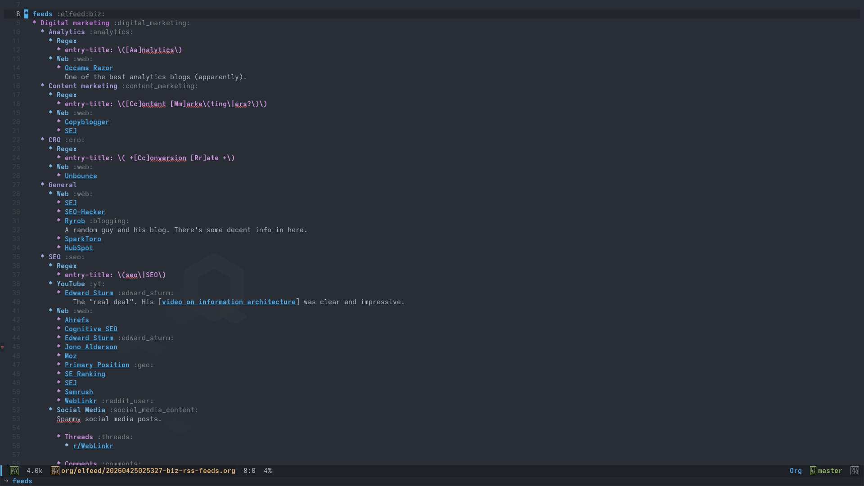Image resolution: width=864 pixels, height=486 pixels.
Task: Open the SparkToro link
Action: pyautogui.click(x=83, y=239)
